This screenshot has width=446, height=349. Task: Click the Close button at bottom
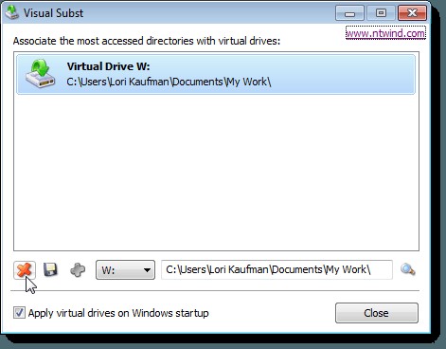point(377,313)
